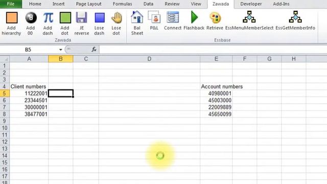Click the Retrieve palette icon
327x184 pixels.
pos(215,18)
